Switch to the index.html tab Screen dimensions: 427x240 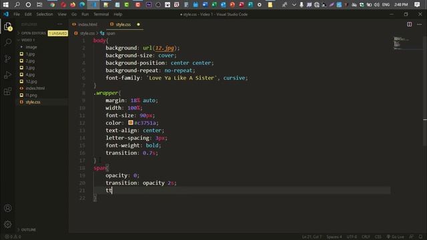pyautogui.click(x=87, y=25)
